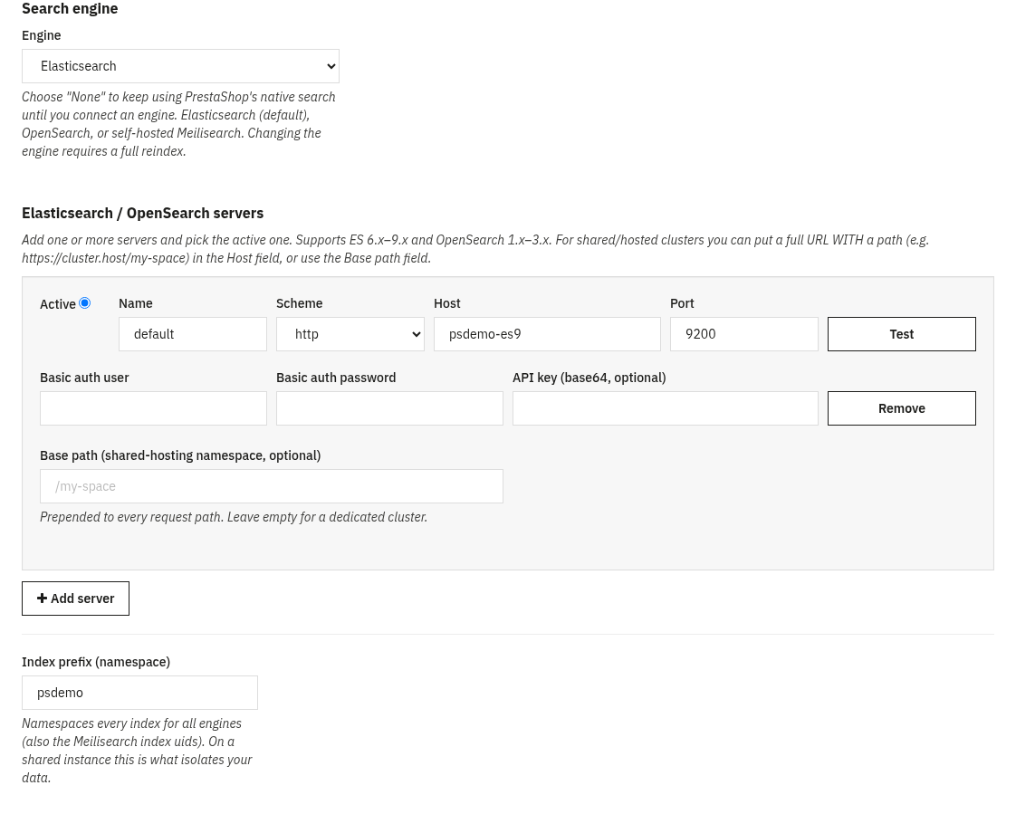This screenshot has height=814, width=1016.
Task: Click the Base path field with /my-space placeholder
Action: [272, 486]
